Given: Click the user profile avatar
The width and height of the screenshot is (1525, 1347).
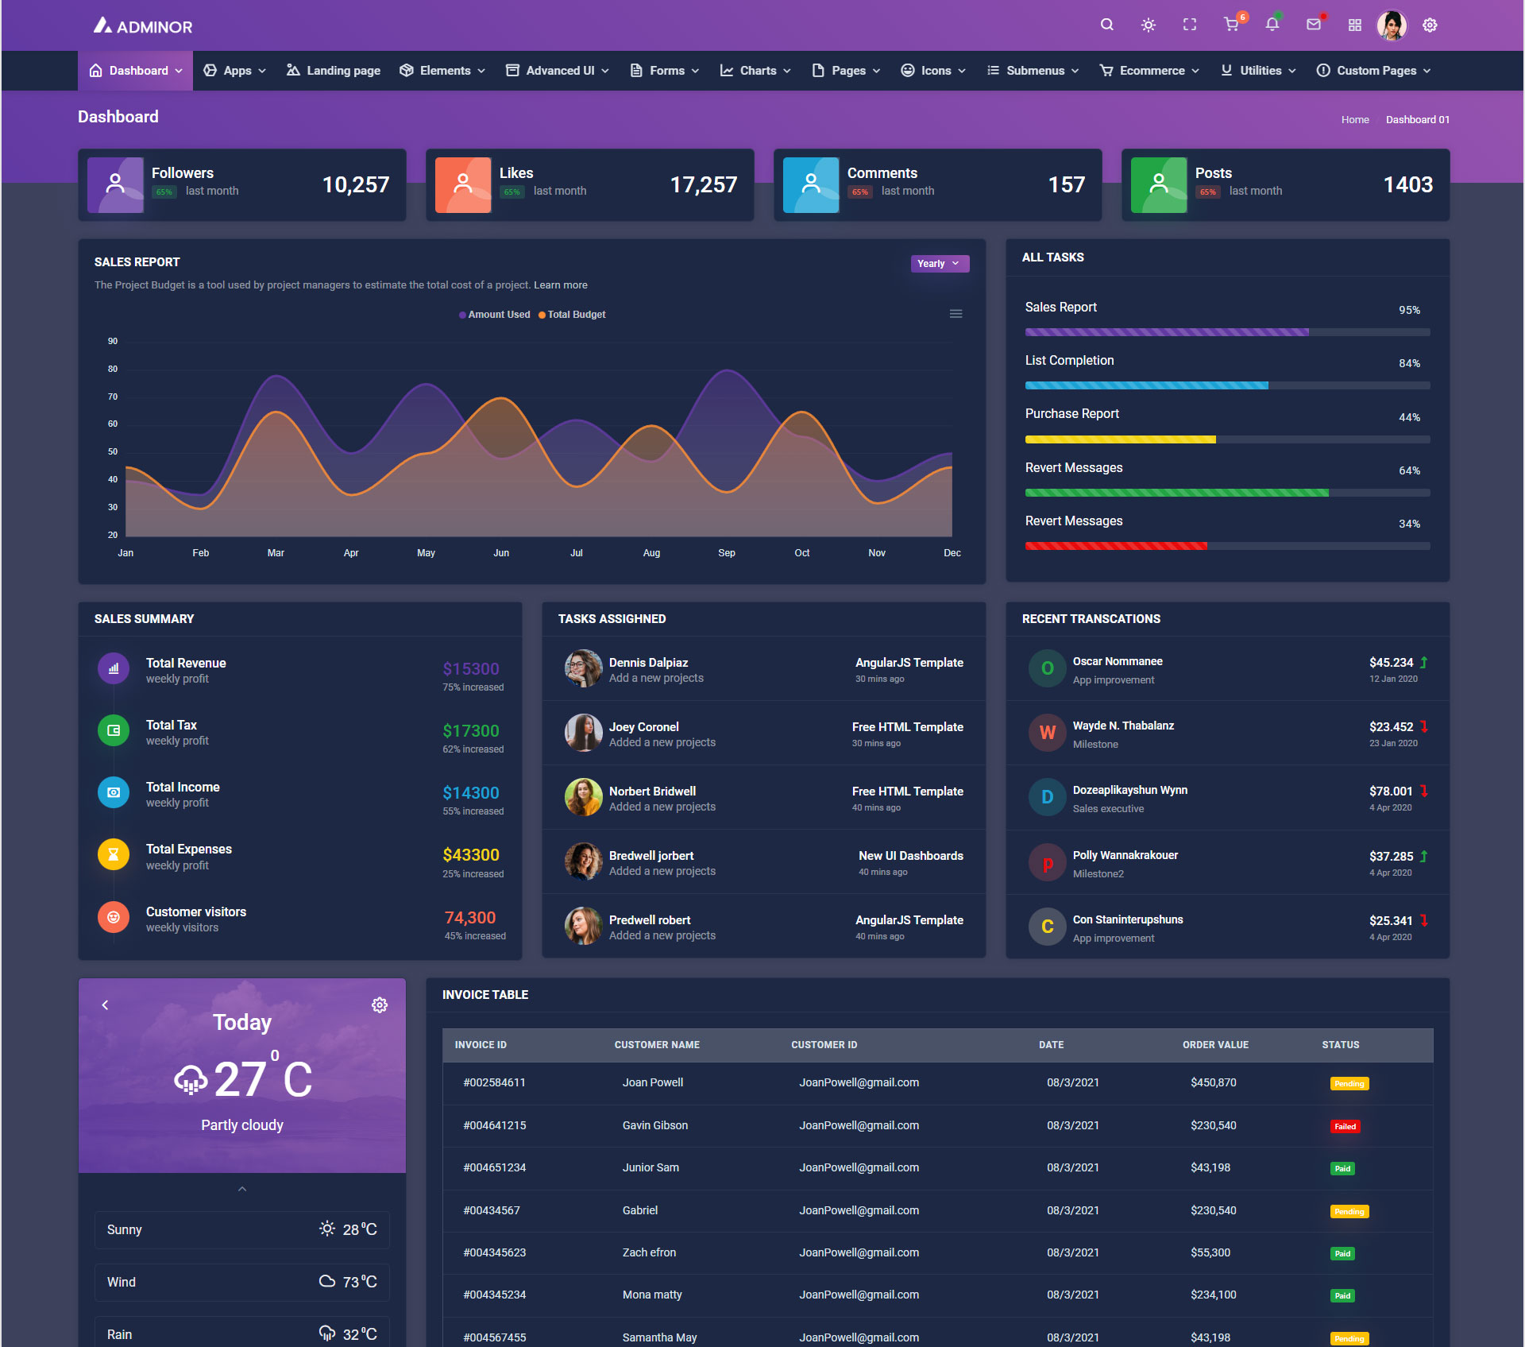Looking at the screenshot, I should [1392, 25].
